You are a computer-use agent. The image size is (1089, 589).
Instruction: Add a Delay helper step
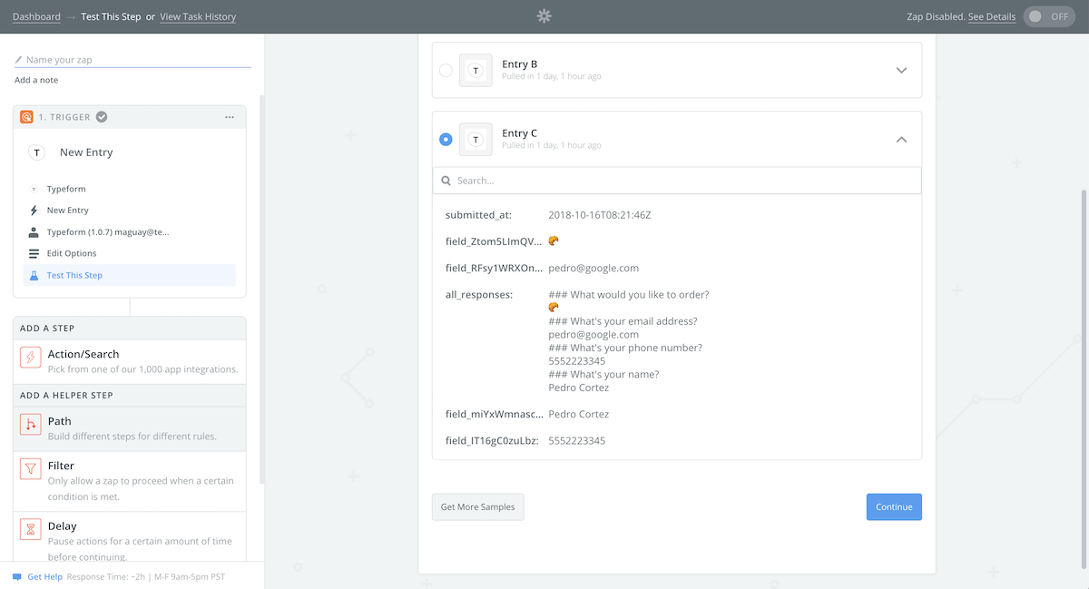click(x=130, y=537)
